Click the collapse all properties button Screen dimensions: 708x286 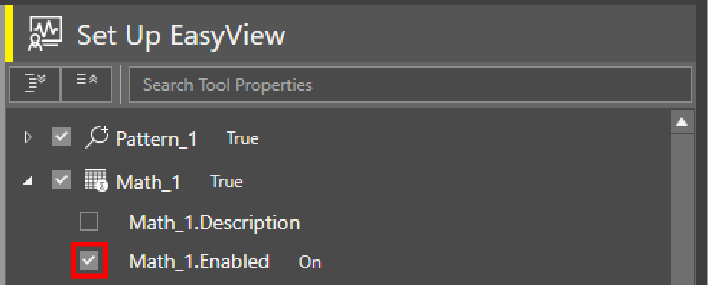tap(86, 85)
